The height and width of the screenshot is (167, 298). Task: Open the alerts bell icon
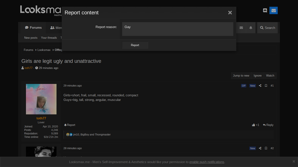tap(251, 28)
